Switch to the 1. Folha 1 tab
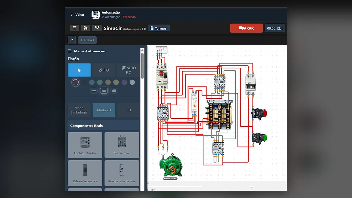 [87, 40]
